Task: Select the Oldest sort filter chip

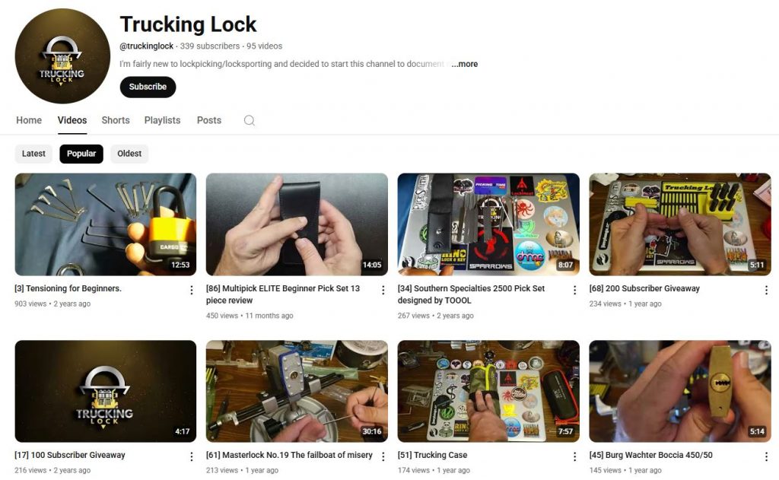Action: (x=129, y=154)
